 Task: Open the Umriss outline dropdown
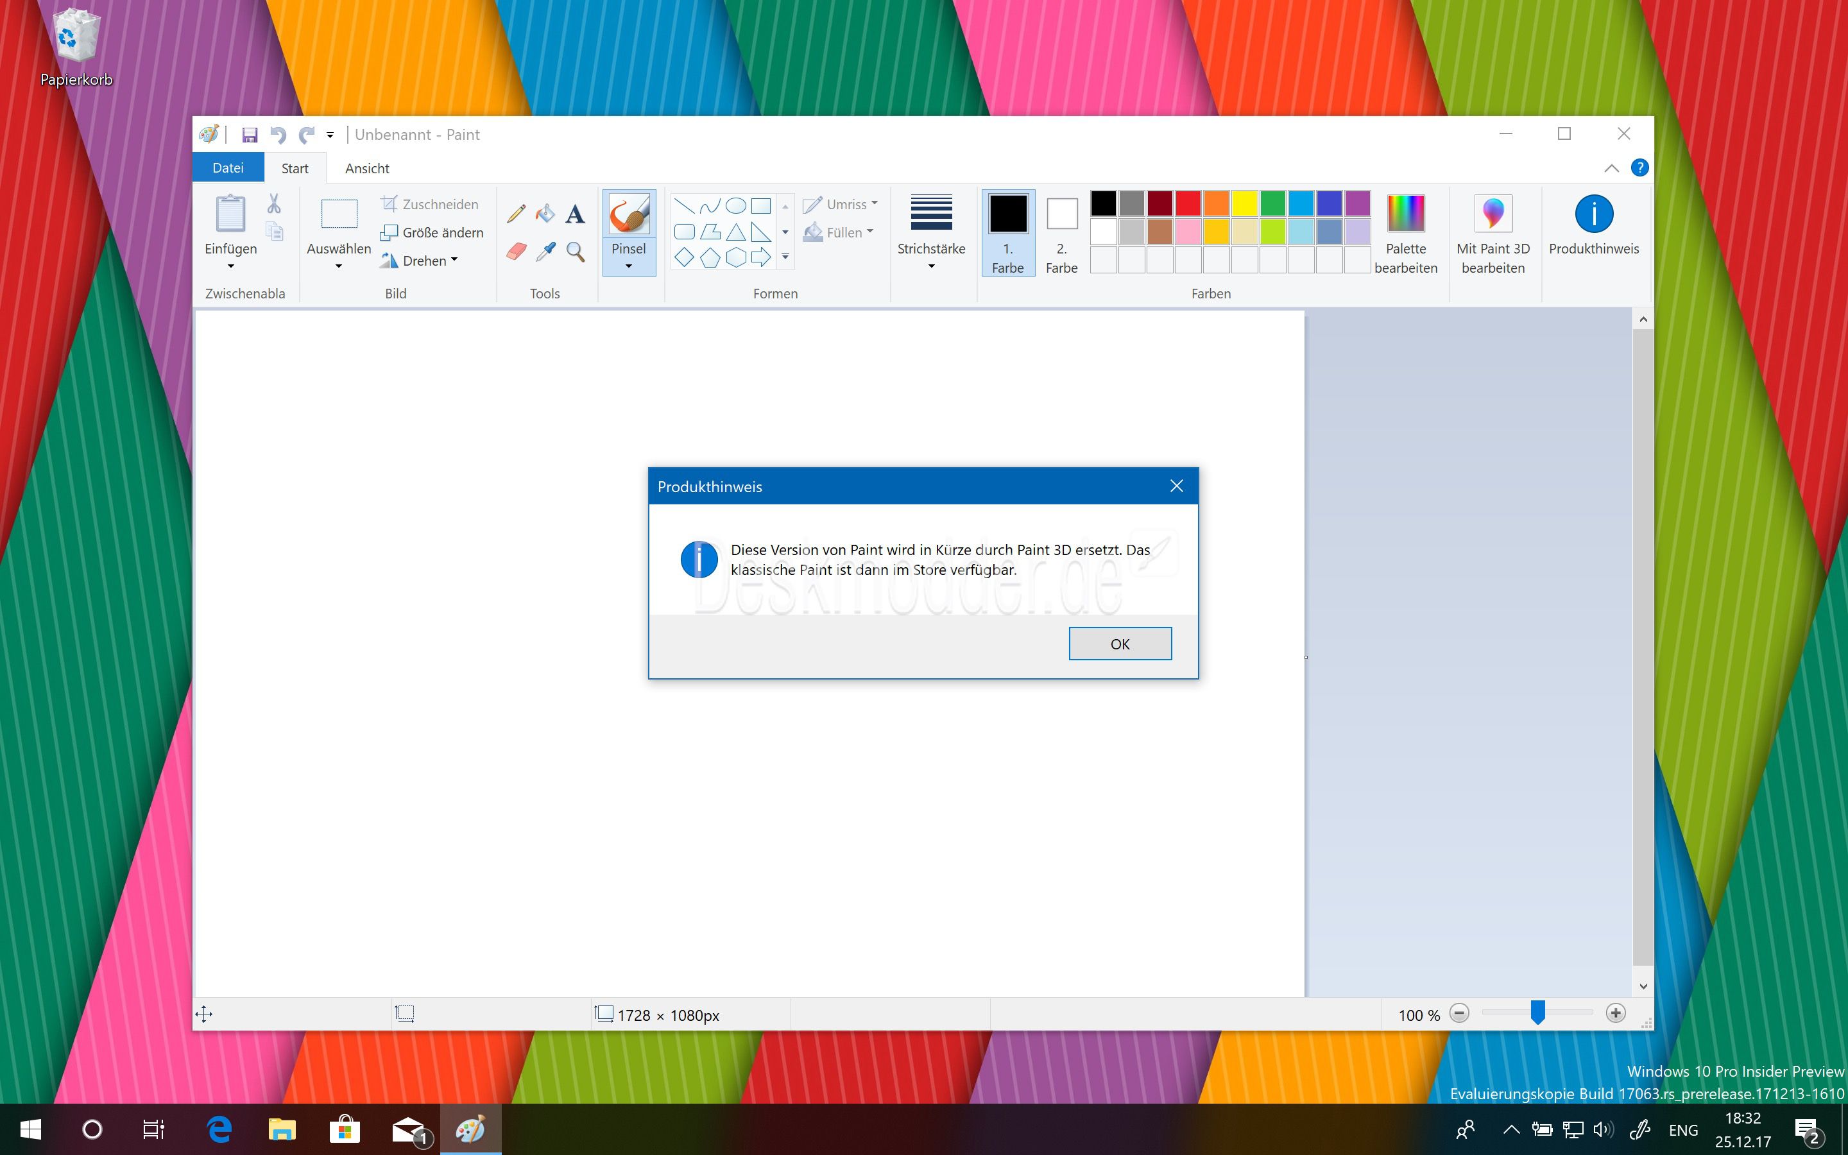(840, 204)
